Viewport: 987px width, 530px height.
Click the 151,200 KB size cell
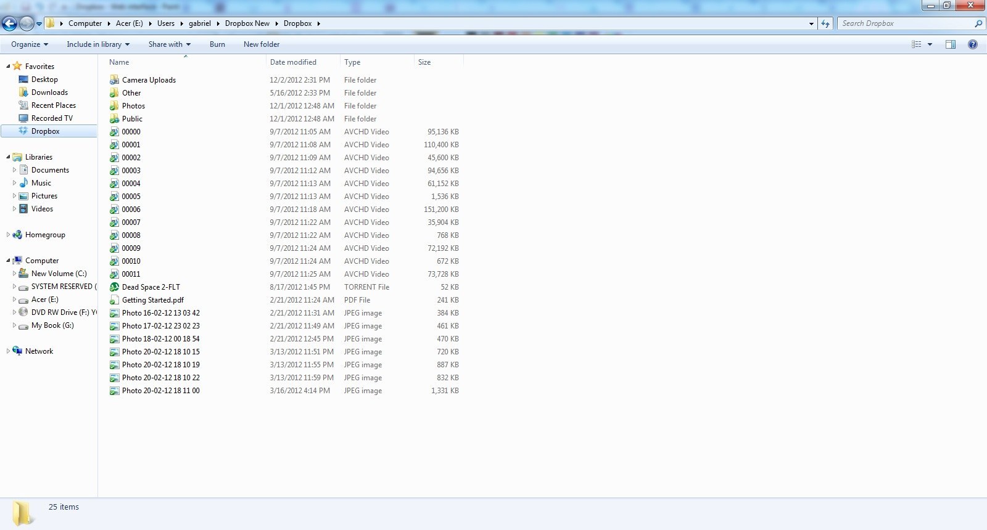tap(441, 210)
